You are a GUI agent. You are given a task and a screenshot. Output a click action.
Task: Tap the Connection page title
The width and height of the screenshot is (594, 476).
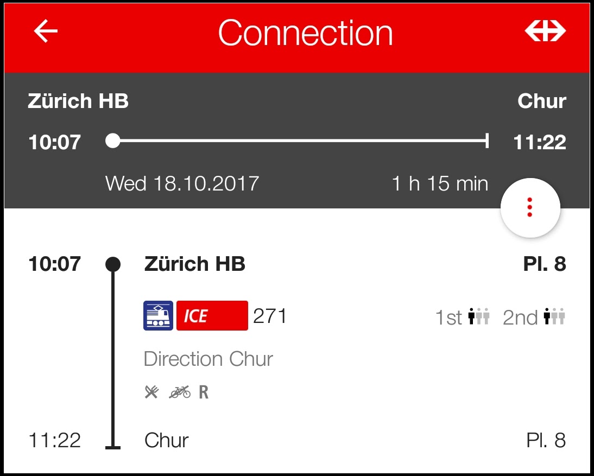click(x=305, y=33)
